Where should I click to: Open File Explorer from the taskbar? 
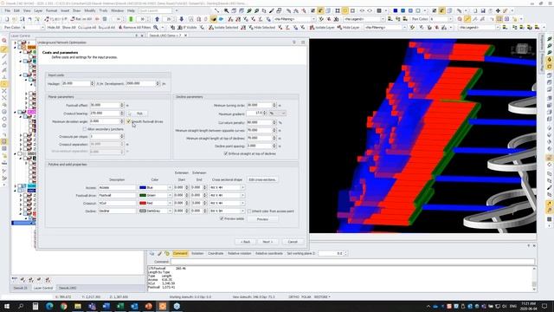78,306
